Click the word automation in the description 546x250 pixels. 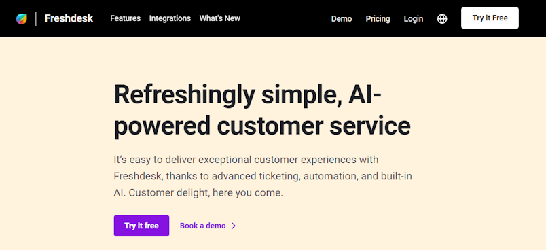pyautogui.click(x=331, y=176)
